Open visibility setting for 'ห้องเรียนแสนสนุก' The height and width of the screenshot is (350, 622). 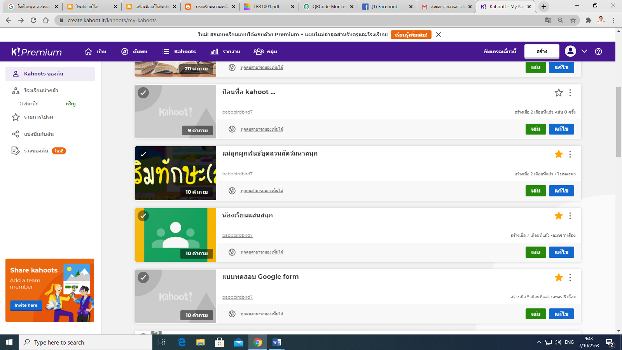pos(261,252)
